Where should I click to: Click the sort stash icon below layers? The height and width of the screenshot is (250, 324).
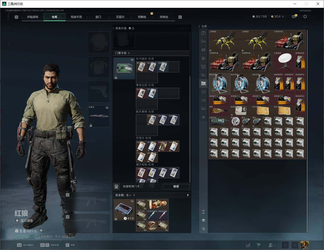point(203,229)
